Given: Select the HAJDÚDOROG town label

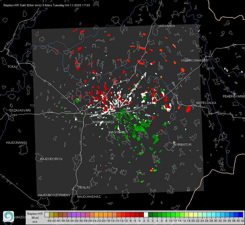Looking at the screenshot, I should [x=51, y=159].
